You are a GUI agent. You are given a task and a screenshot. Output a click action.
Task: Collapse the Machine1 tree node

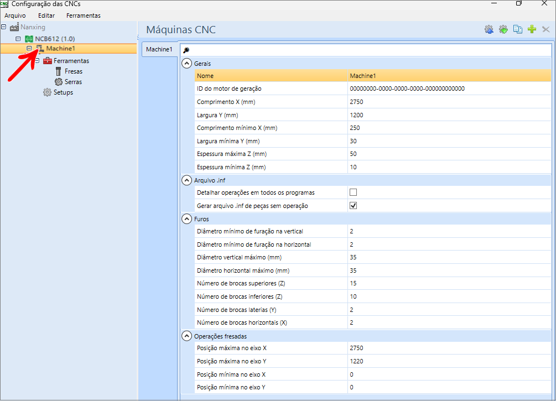[x=29, y=48]
